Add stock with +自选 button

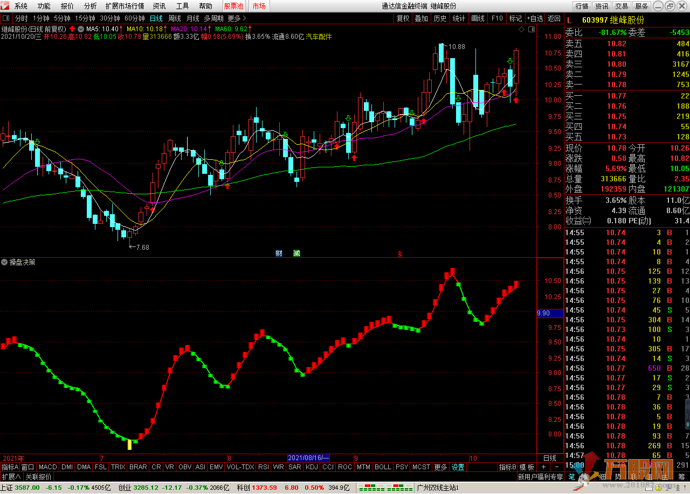[535, 18]
